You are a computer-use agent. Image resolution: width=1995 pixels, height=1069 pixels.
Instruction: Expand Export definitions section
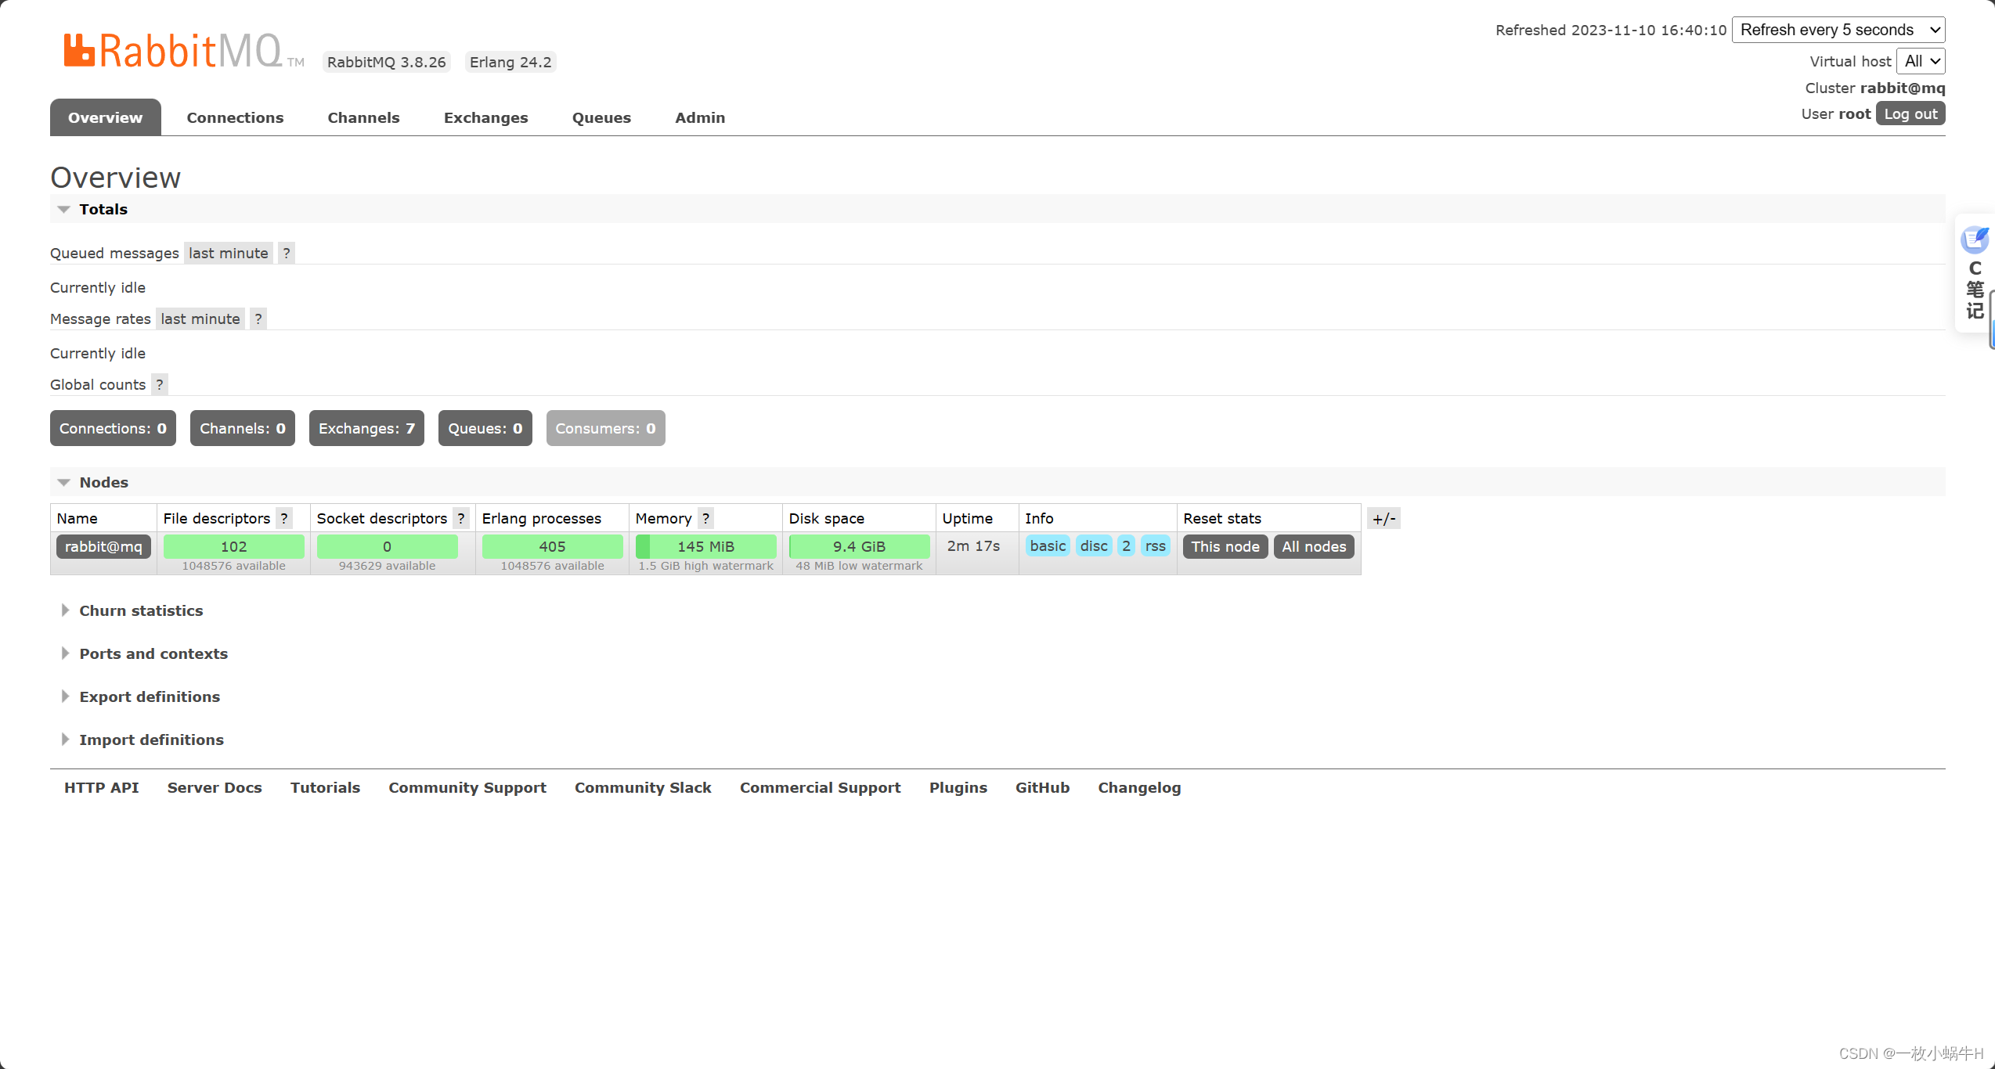point(150,696)
